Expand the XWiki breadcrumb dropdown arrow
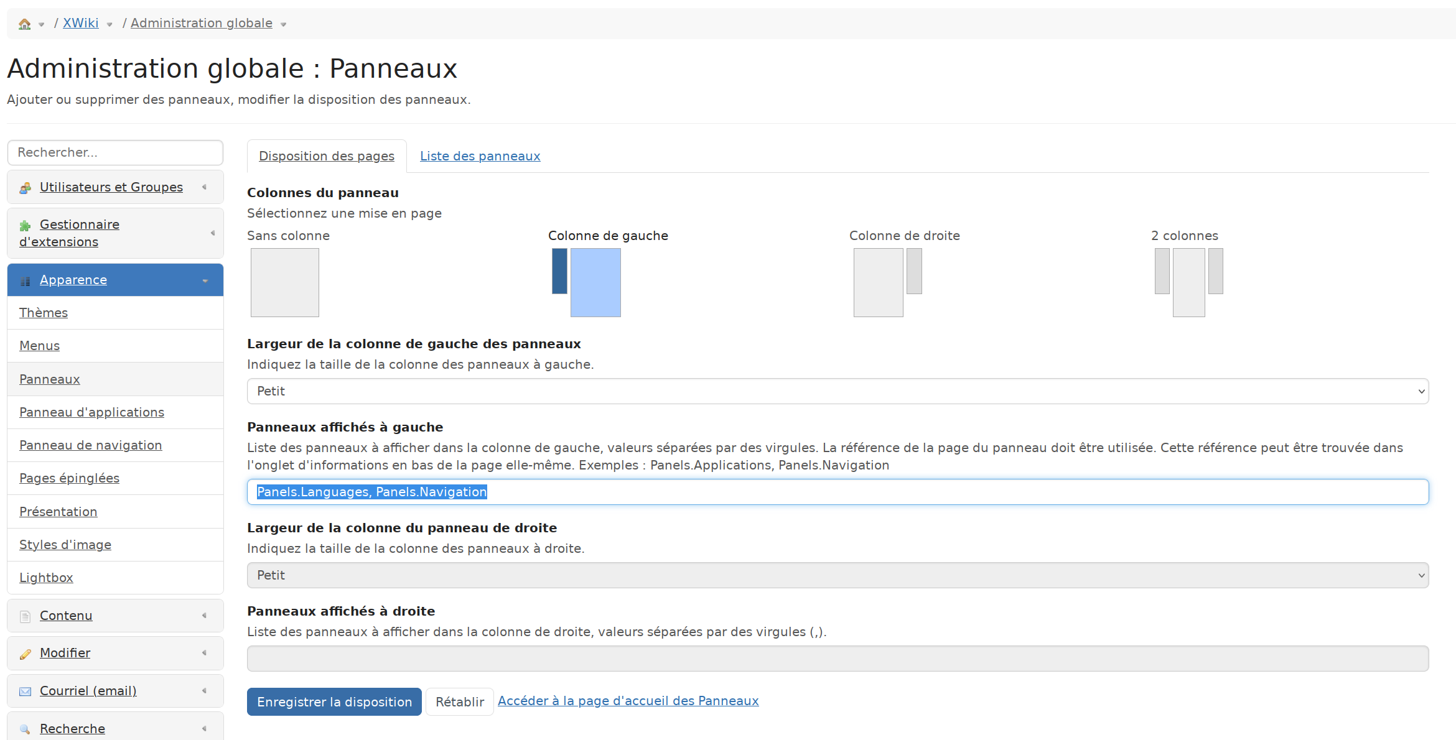Image resolution: width=1456 pixels, height=740 pixels. 110,25
